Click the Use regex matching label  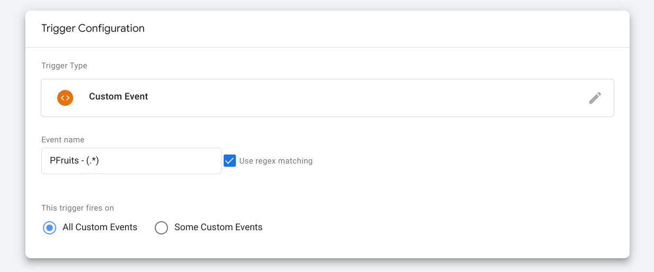click(x=276, y=161)
